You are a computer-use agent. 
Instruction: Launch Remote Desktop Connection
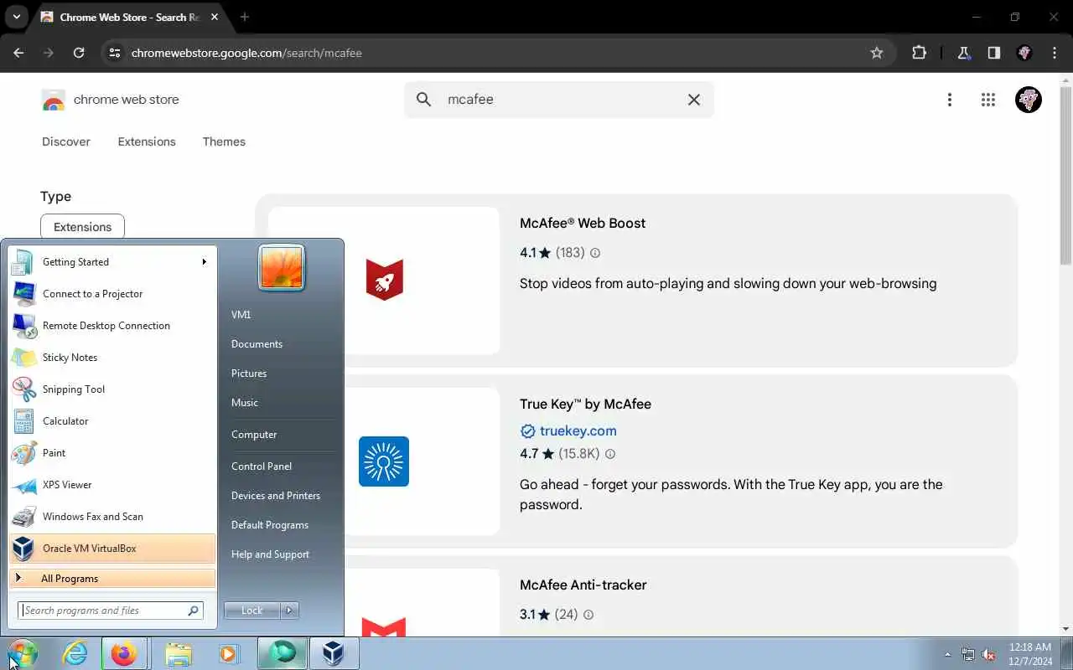(112, 326)
